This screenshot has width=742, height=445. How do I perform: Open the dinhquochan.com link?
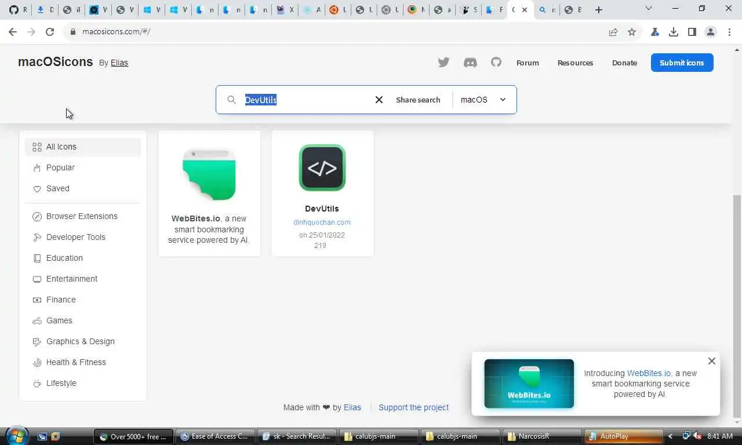click(322, 222)
